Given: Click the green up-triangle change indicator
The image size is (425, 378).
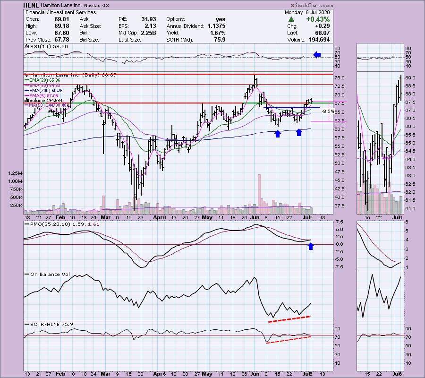Looking at the screenshot, I should pos(291,19).
